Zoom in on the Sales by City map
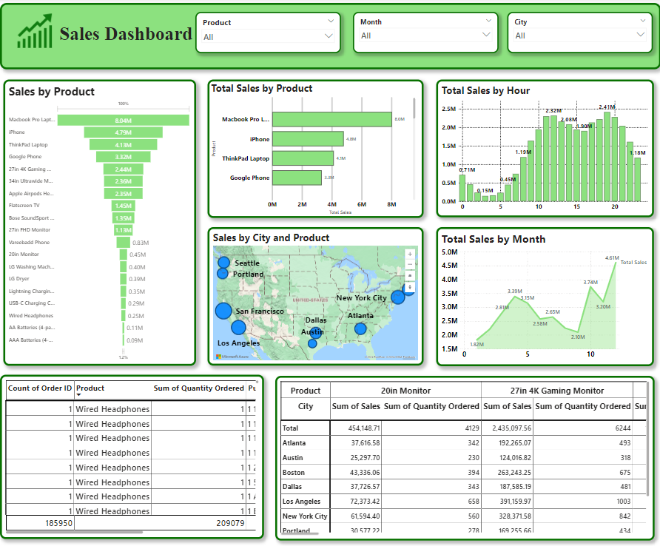Image resolution: width=660 pixels, height=546 pixels. point(410,255)
